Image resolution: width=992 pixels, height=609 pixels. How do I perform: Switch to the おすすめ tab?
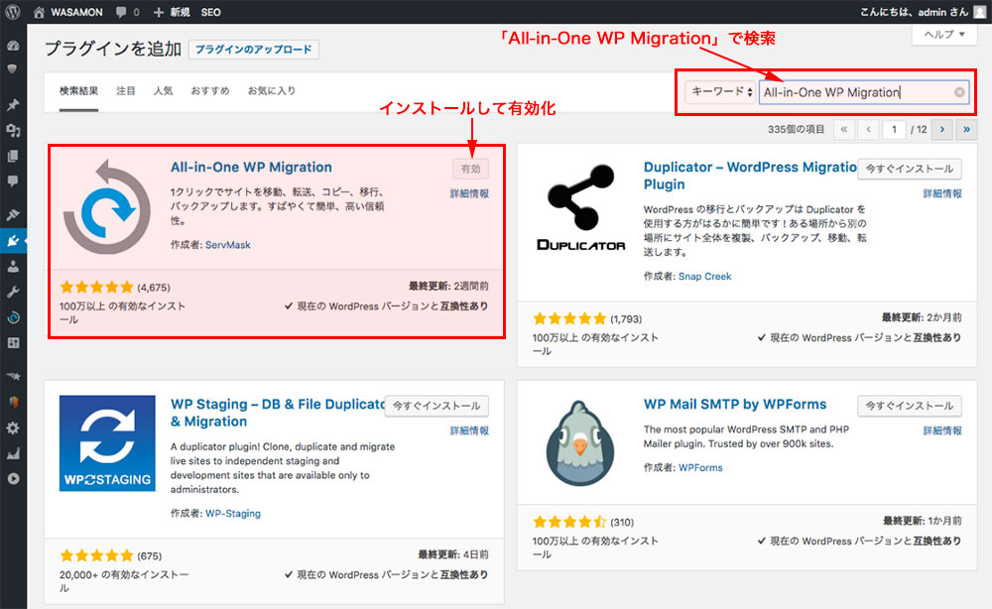210,91
